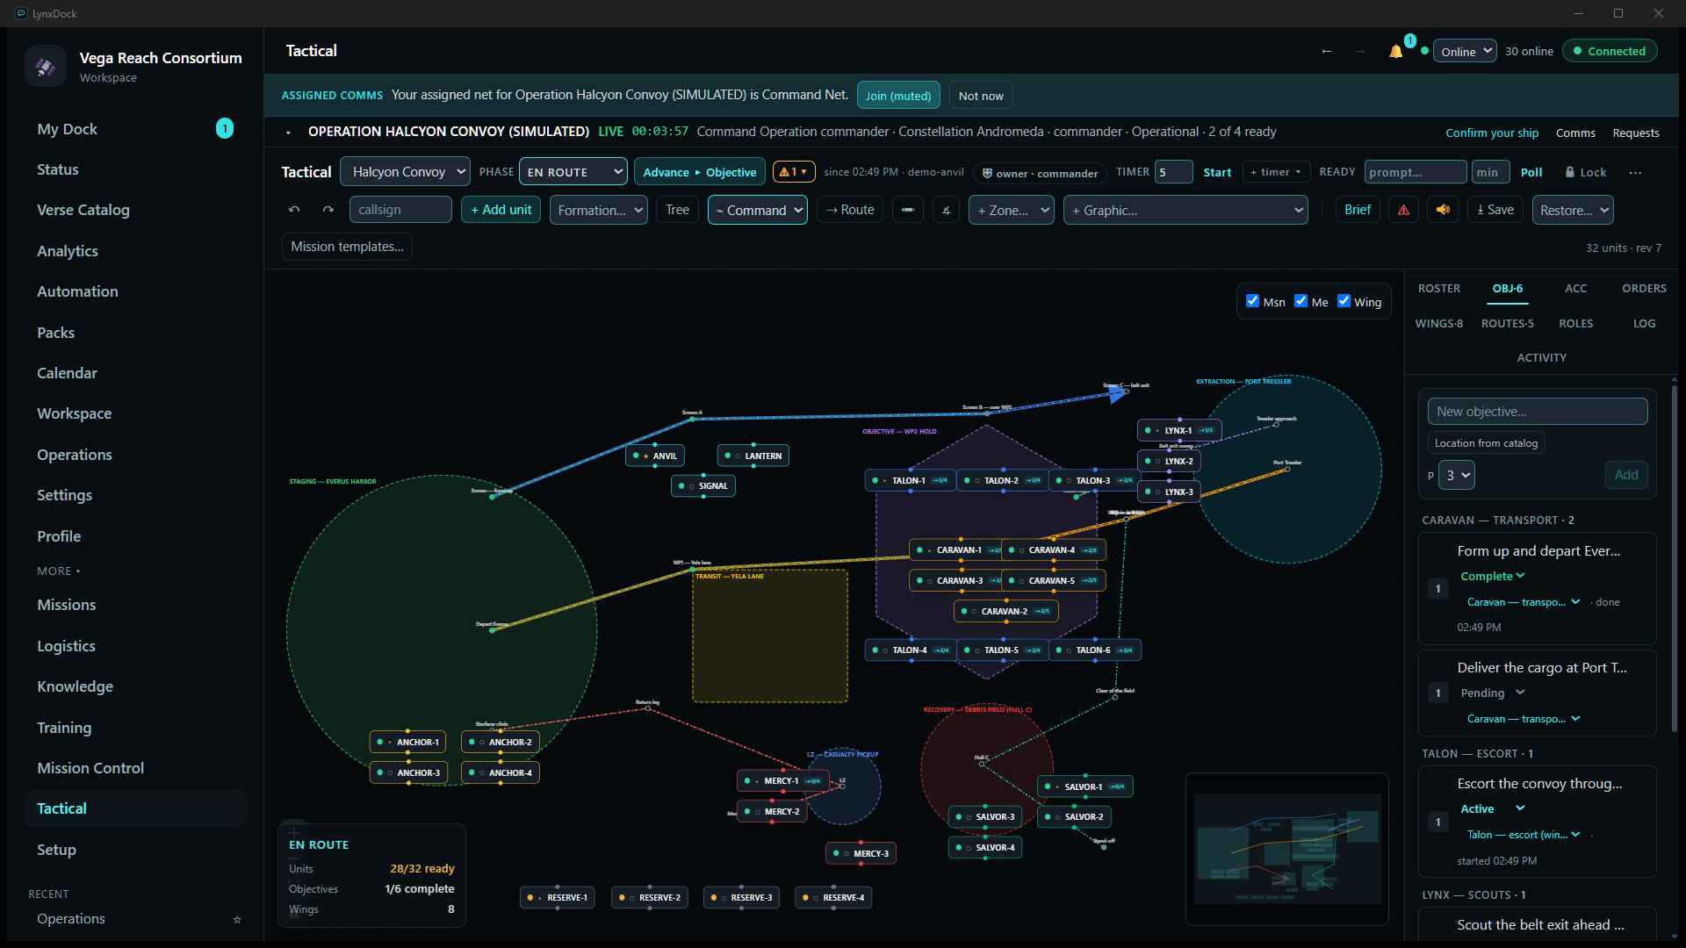Start the timer
Screen dimensions: 1686x948
(x=1217, y=172)
